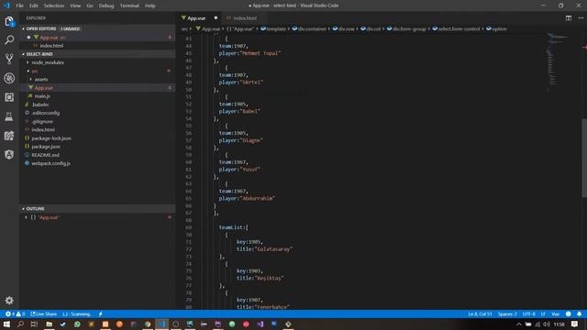Open Windows taskbar search

tap(20, 324)
